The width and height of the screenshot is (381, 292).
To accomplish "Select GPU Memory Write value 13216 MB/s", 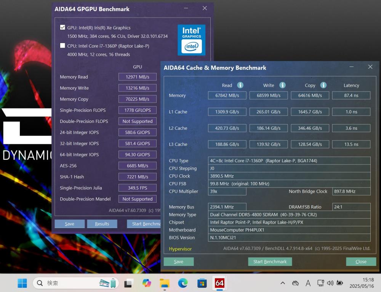I will [138, 88].
